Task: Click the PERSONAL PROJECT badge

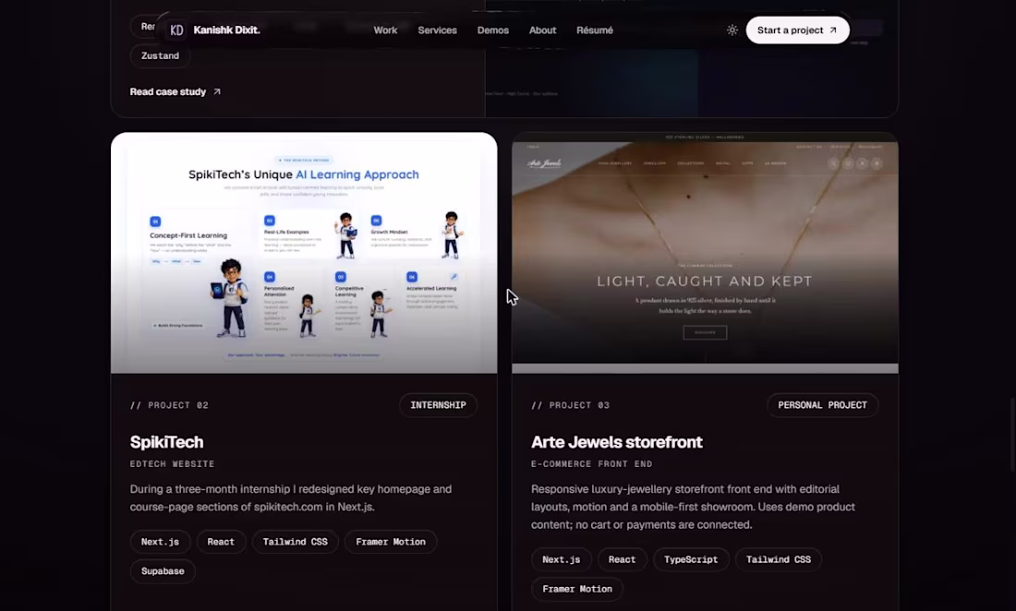Action: pos(822,405)
